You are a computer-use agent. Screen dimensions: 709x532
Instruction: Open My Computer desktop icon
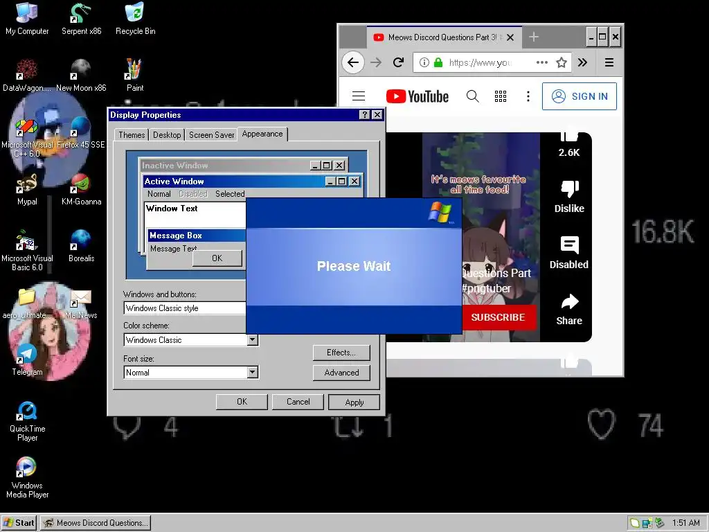coord(27,19)
